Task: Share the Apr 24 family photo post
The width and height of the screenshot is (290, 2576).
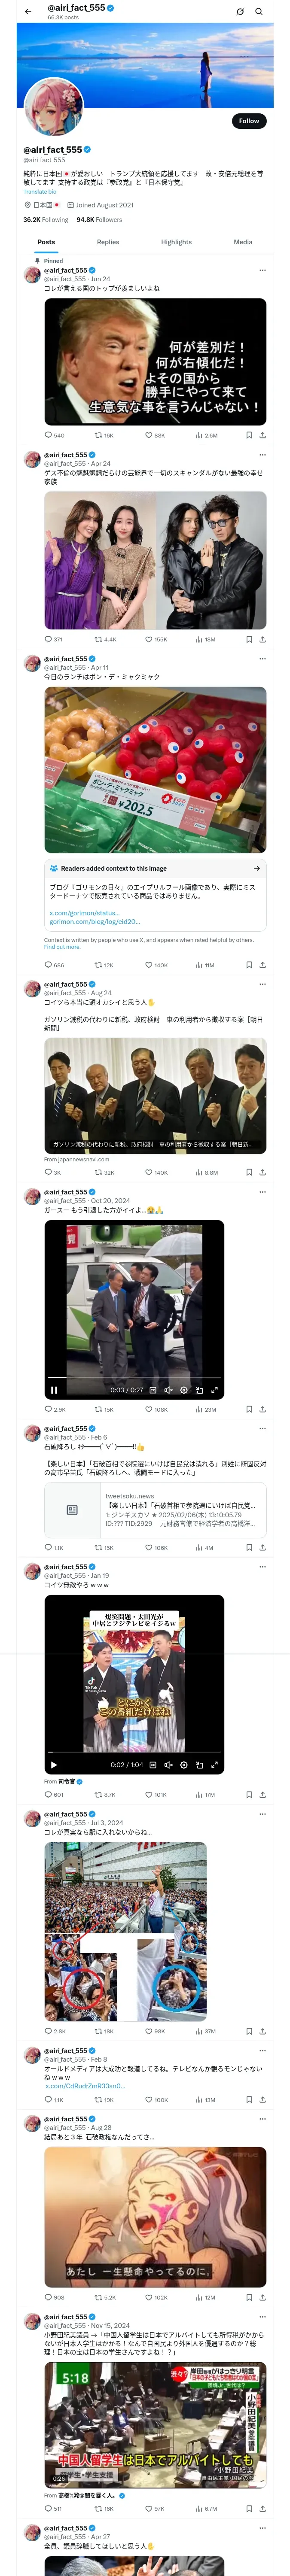Action: point(262,639)
